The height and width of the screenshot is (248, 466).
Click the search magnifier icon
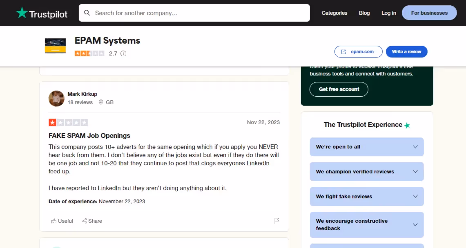tap(87, 13)
